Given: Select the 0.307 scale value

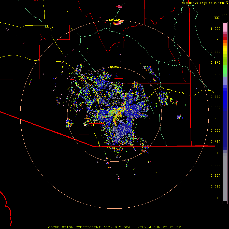Looking at the screenshot, I should coord(216,176).
